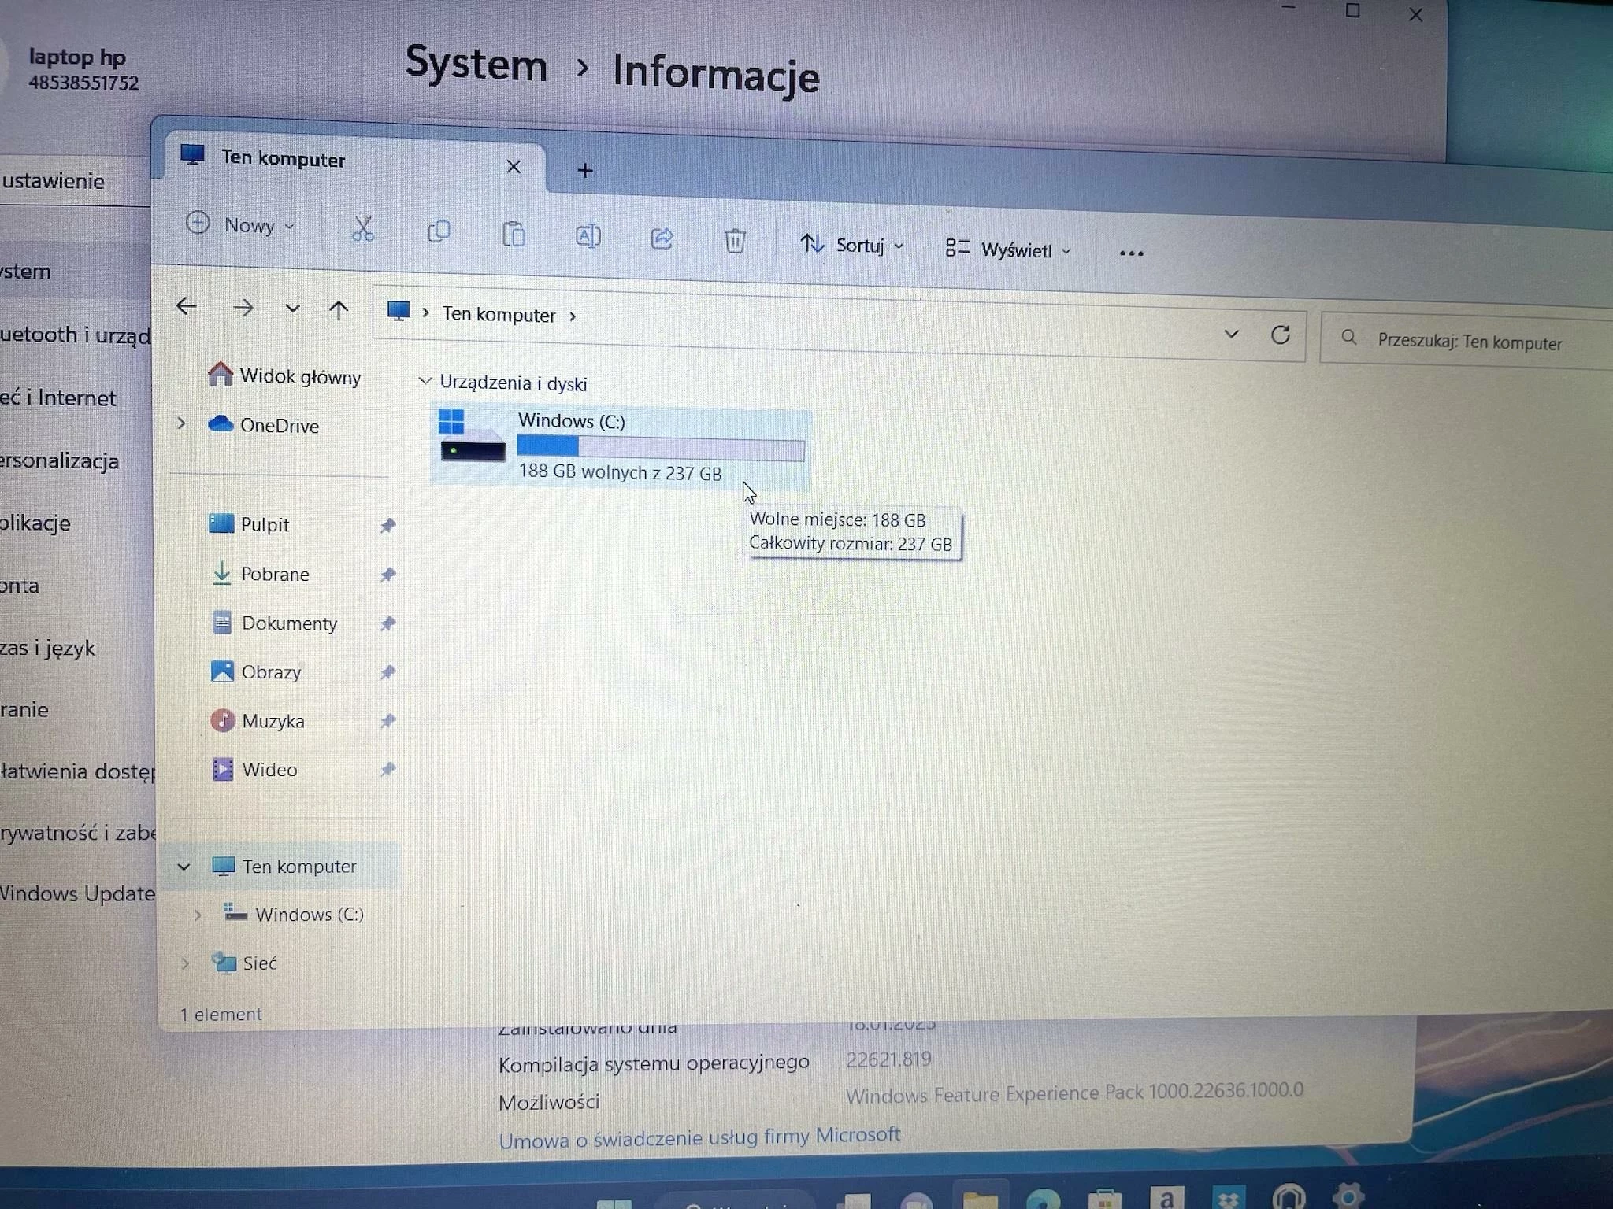The height and width of the screenshot is (1209, 1613).
Task: Click the Paste icon in the toolbar
Action: (x=514, y=235)
